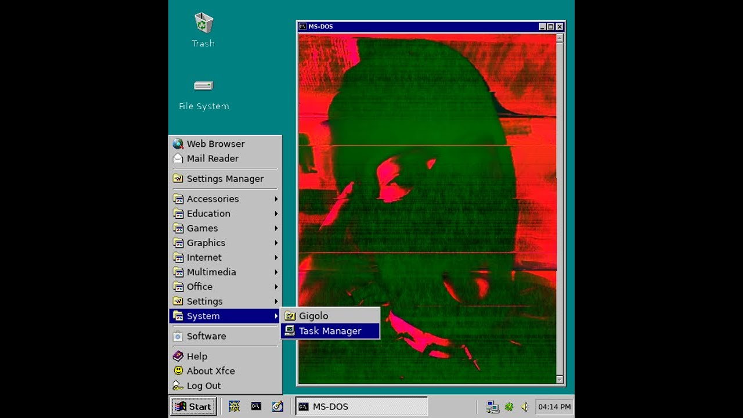
Task: Launch the notepad pencil quick launch icon
Action: (278, 406)
